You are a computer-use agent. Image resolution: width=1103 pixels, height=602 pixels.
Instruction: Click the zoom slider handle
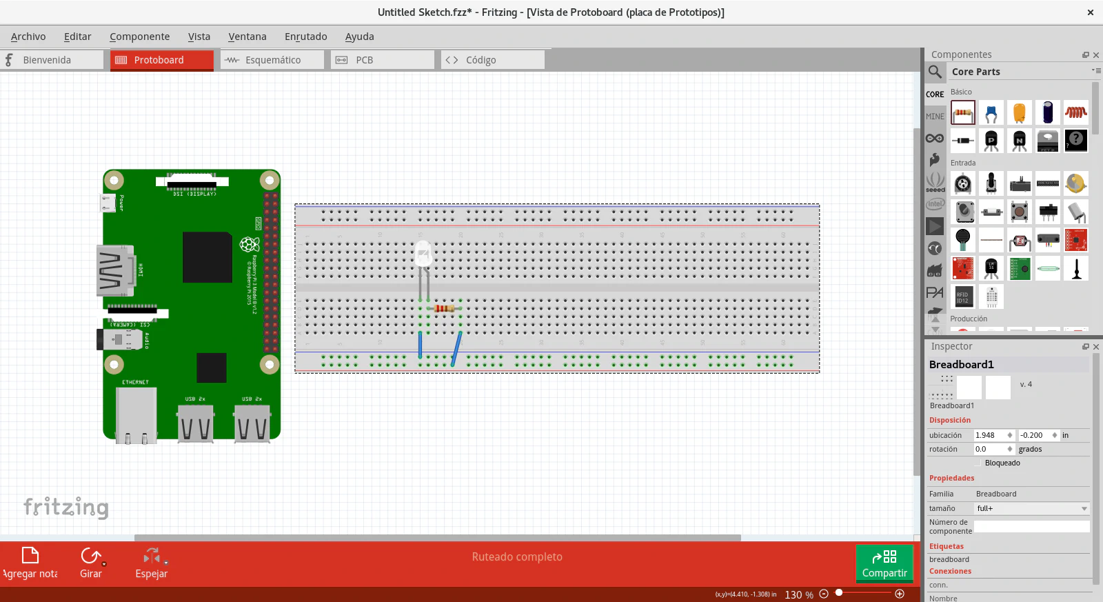[839, 592]
